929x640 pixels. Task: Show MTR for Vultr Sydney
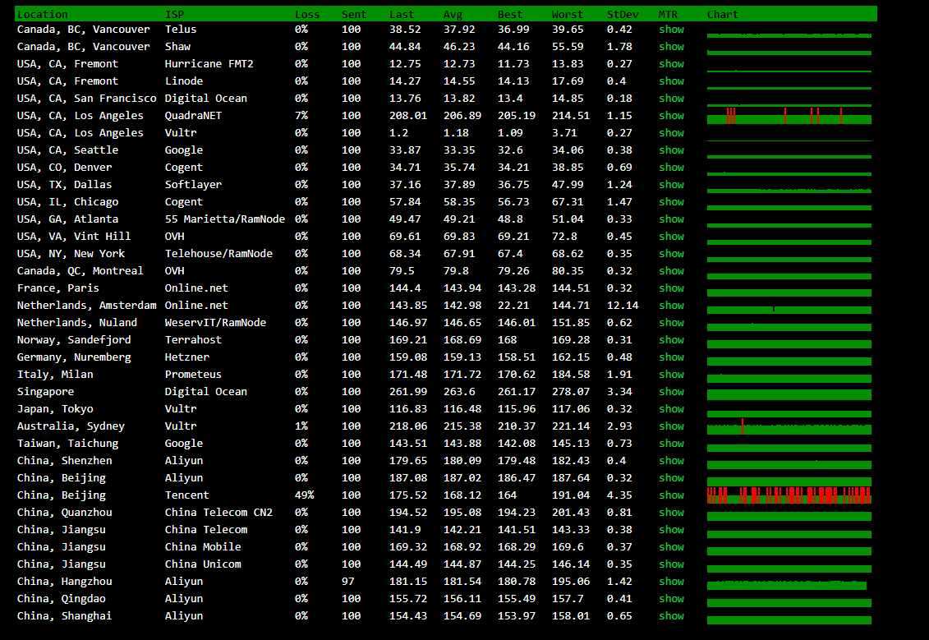point(671,426)
